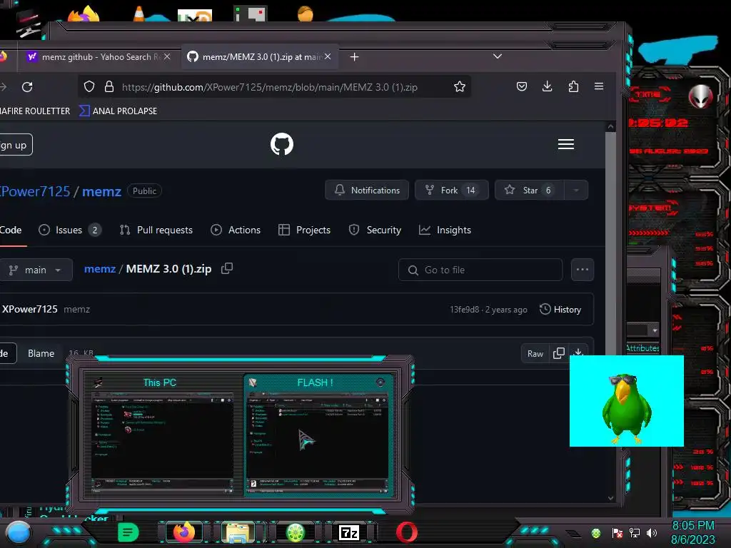Open 7-Zip on taskbar
The height and width of the screenshot is (548, 731).
click(349, 532)
